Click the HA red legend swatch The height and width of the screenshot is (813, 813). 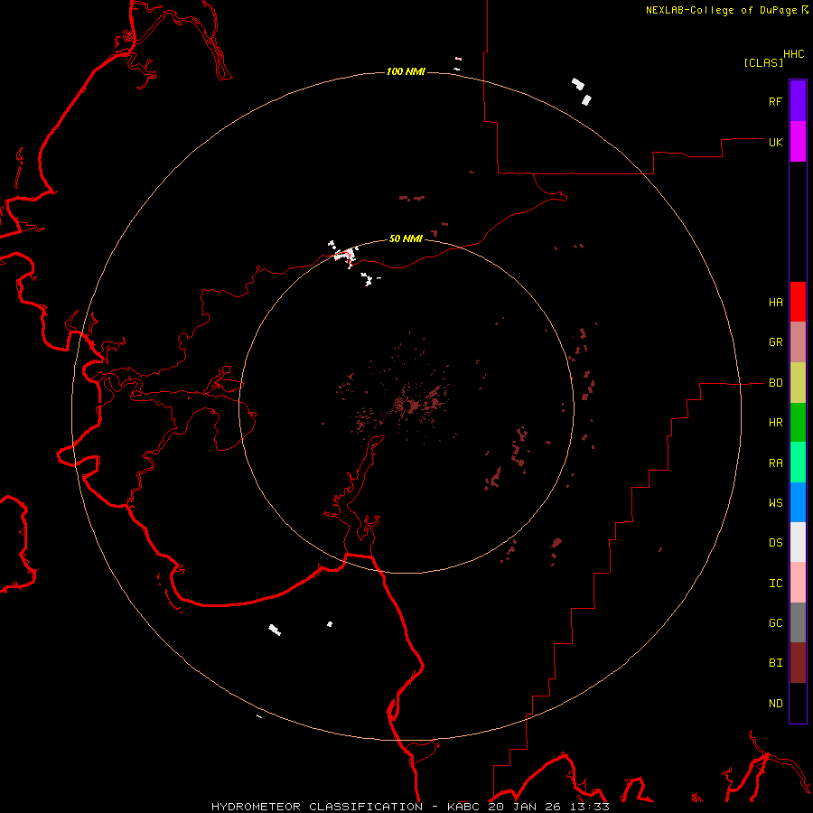click(x=798, y=302)
